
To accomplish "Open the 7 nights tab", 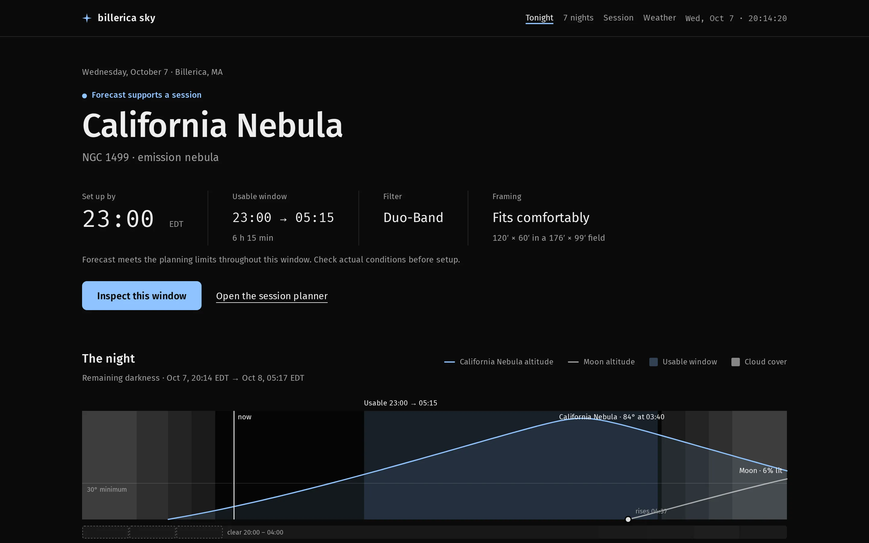I will point(578,18).
